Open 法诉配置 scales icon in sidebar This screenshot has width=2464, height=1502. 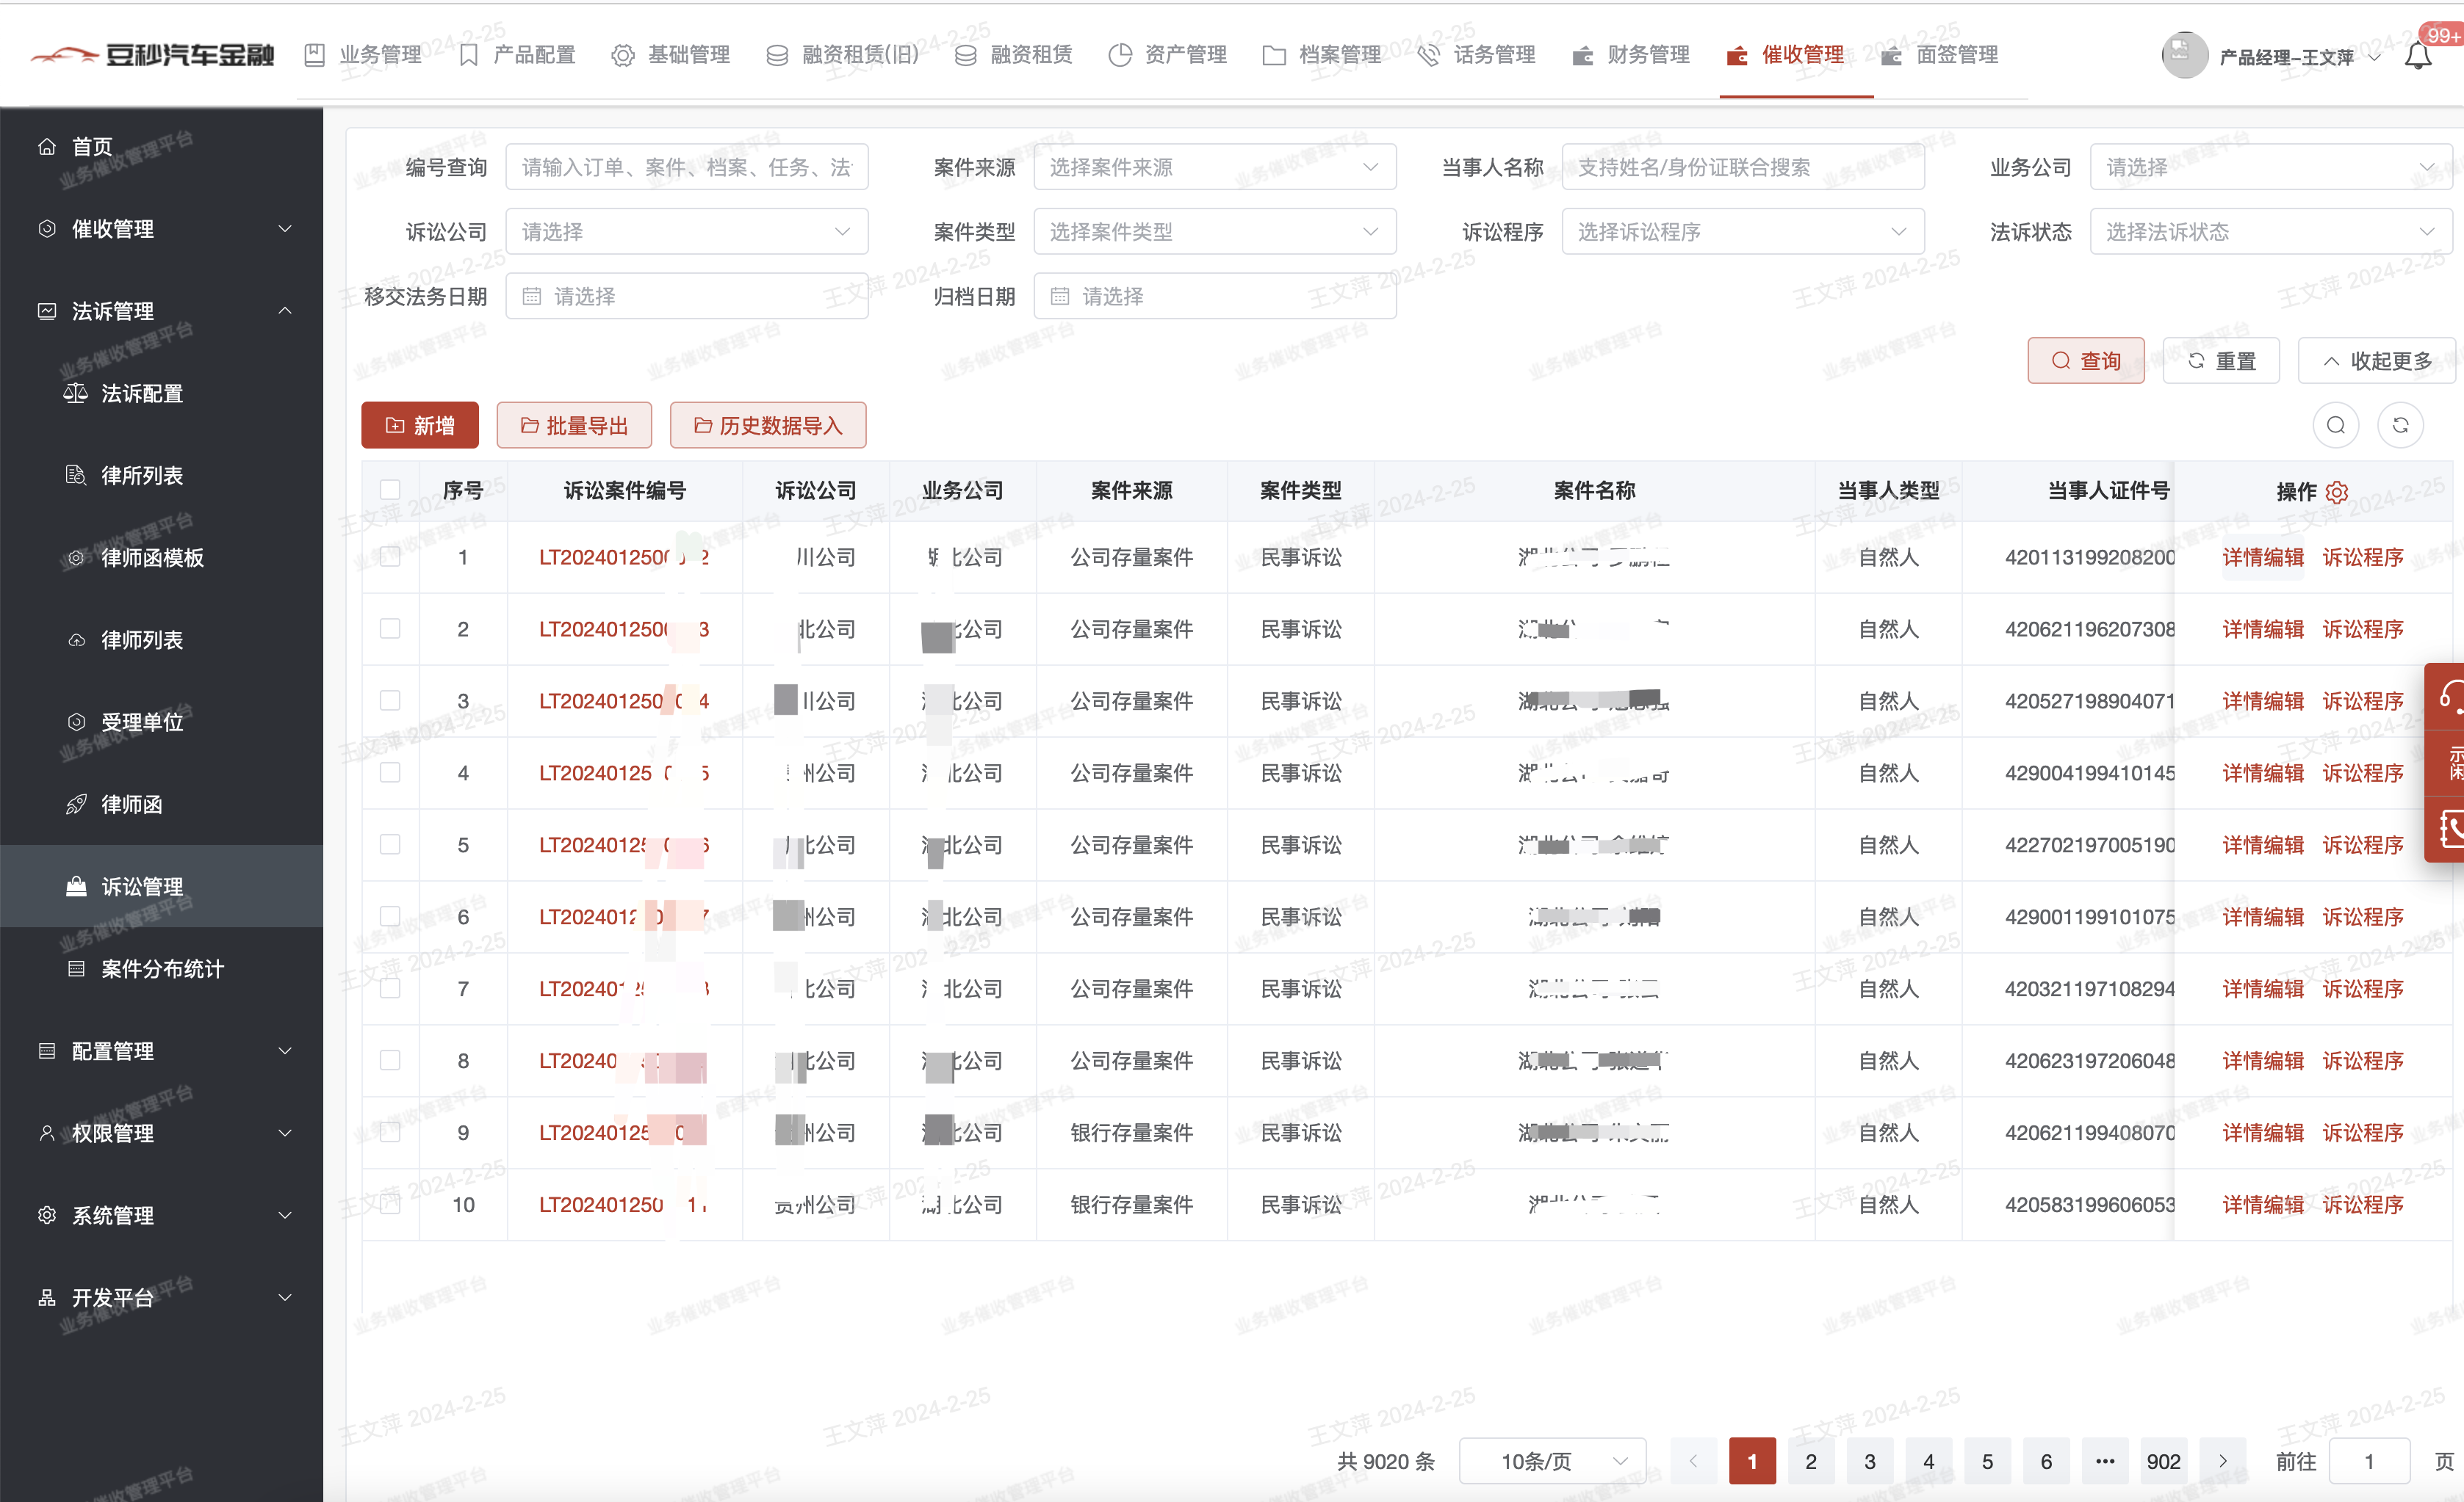76,393
